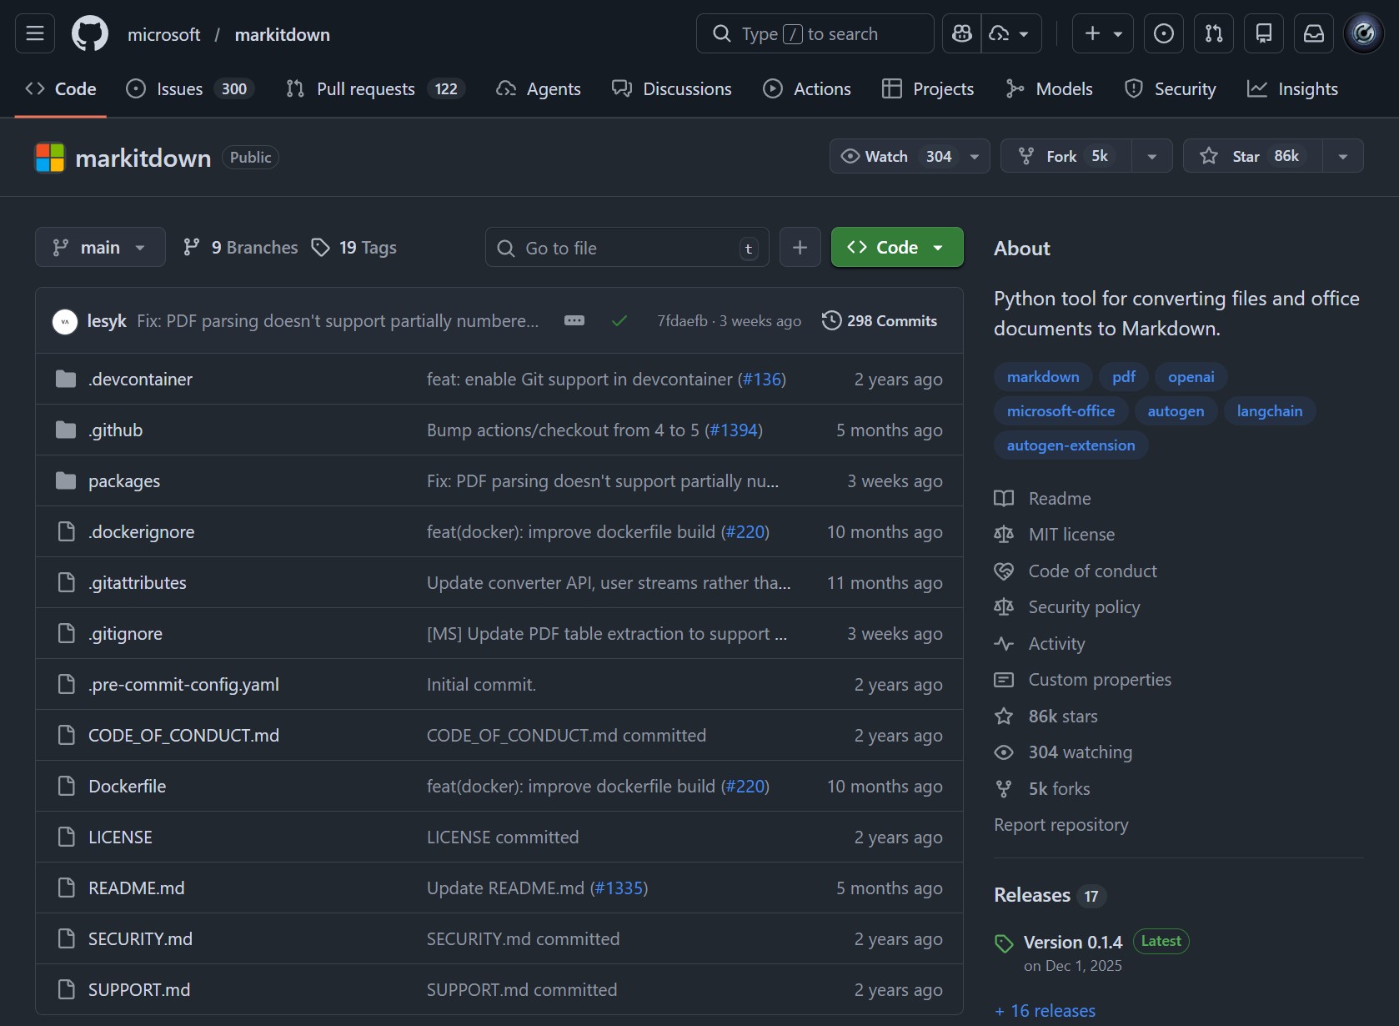This screenshot has height=1026, width=1399.
Task: Show all 16 releases
Action: pyautogui.click(x=1045, y=1010)
